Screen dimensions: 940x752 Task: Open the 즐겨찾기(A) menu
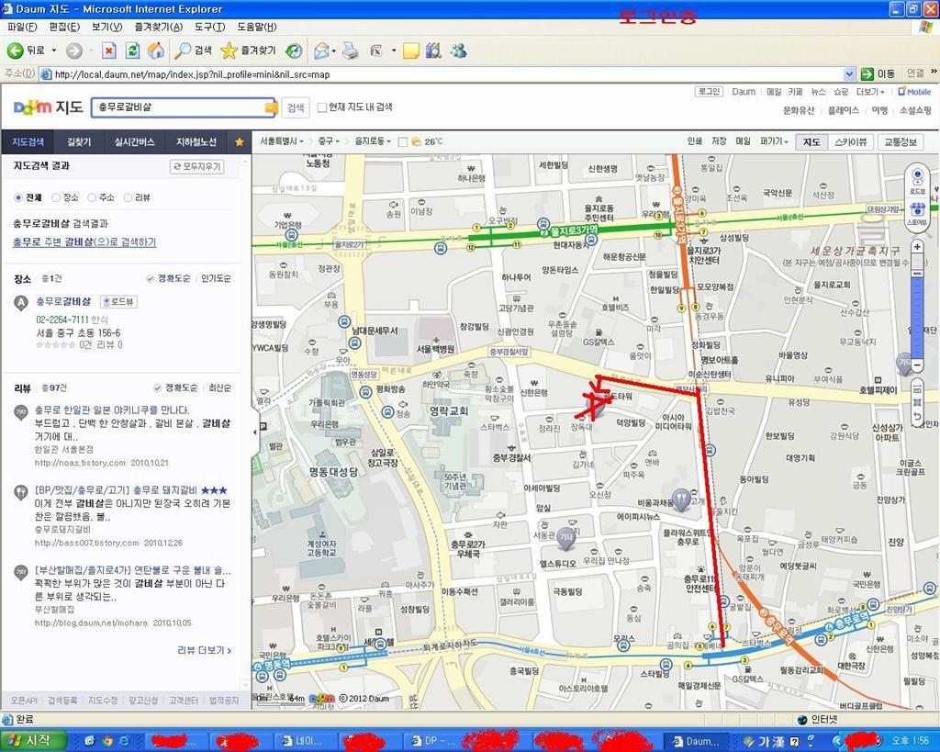click(x=157, y=28)
